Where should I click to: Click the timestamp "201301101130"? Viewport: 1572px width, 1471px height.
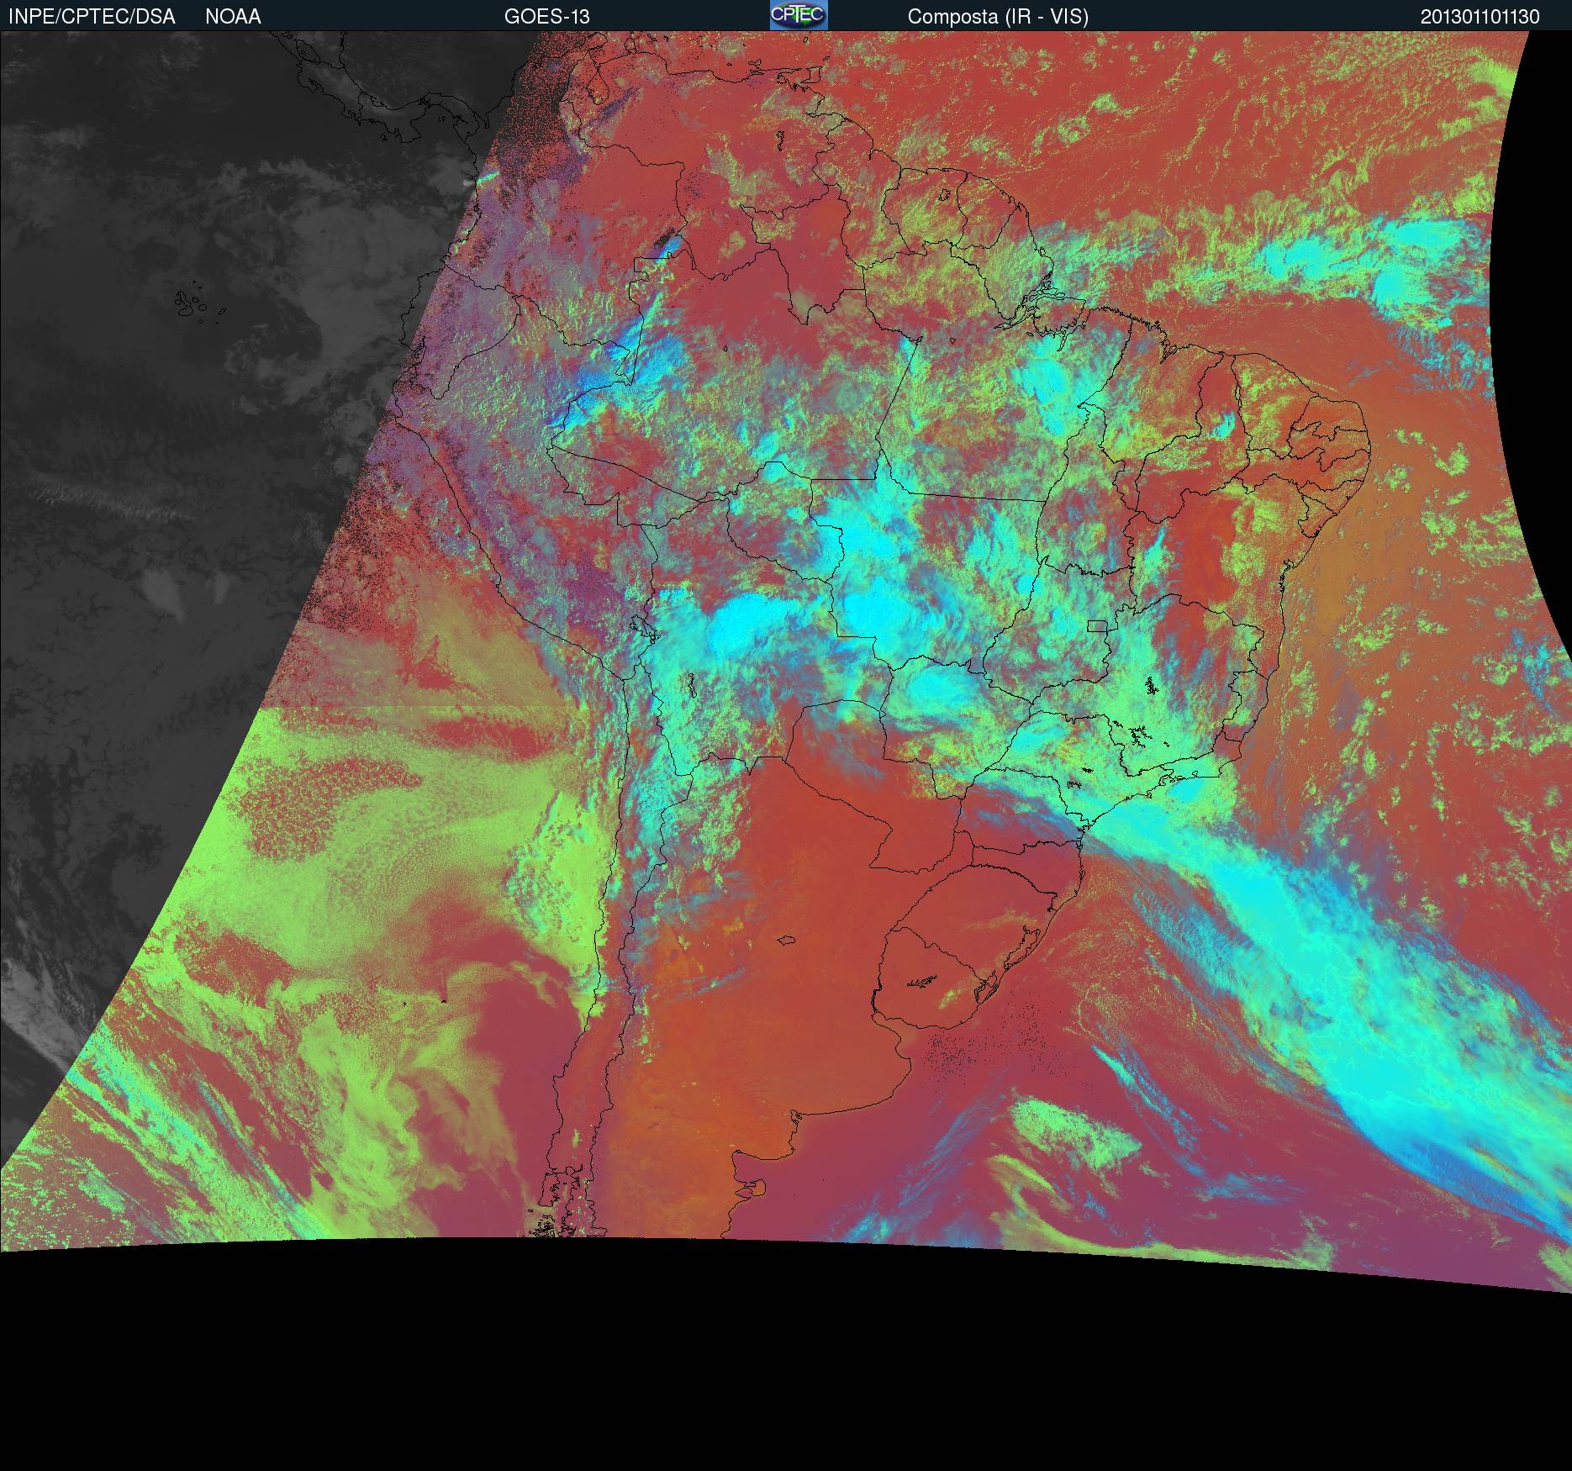[x=1480, y=17]
